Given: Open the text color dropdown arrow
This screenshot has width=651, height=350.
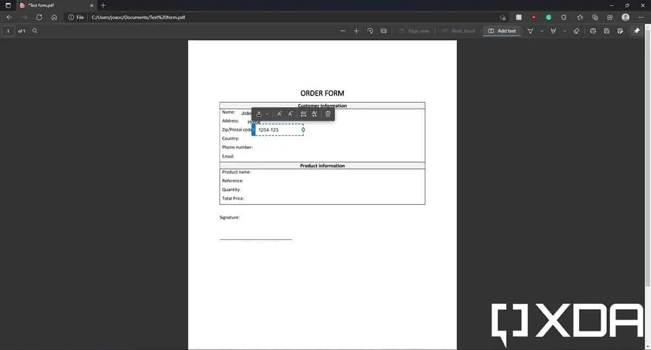Looking at the screenshot, I should (x=267, y=114).
